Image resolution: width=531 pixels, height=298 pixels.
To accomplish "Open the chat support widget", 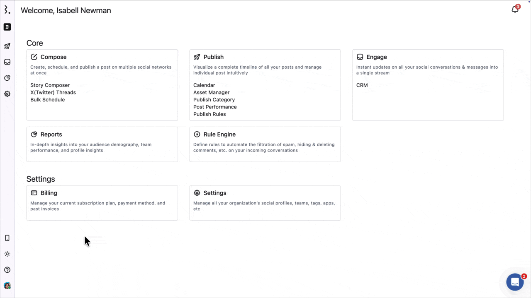I will click(515, 282).
